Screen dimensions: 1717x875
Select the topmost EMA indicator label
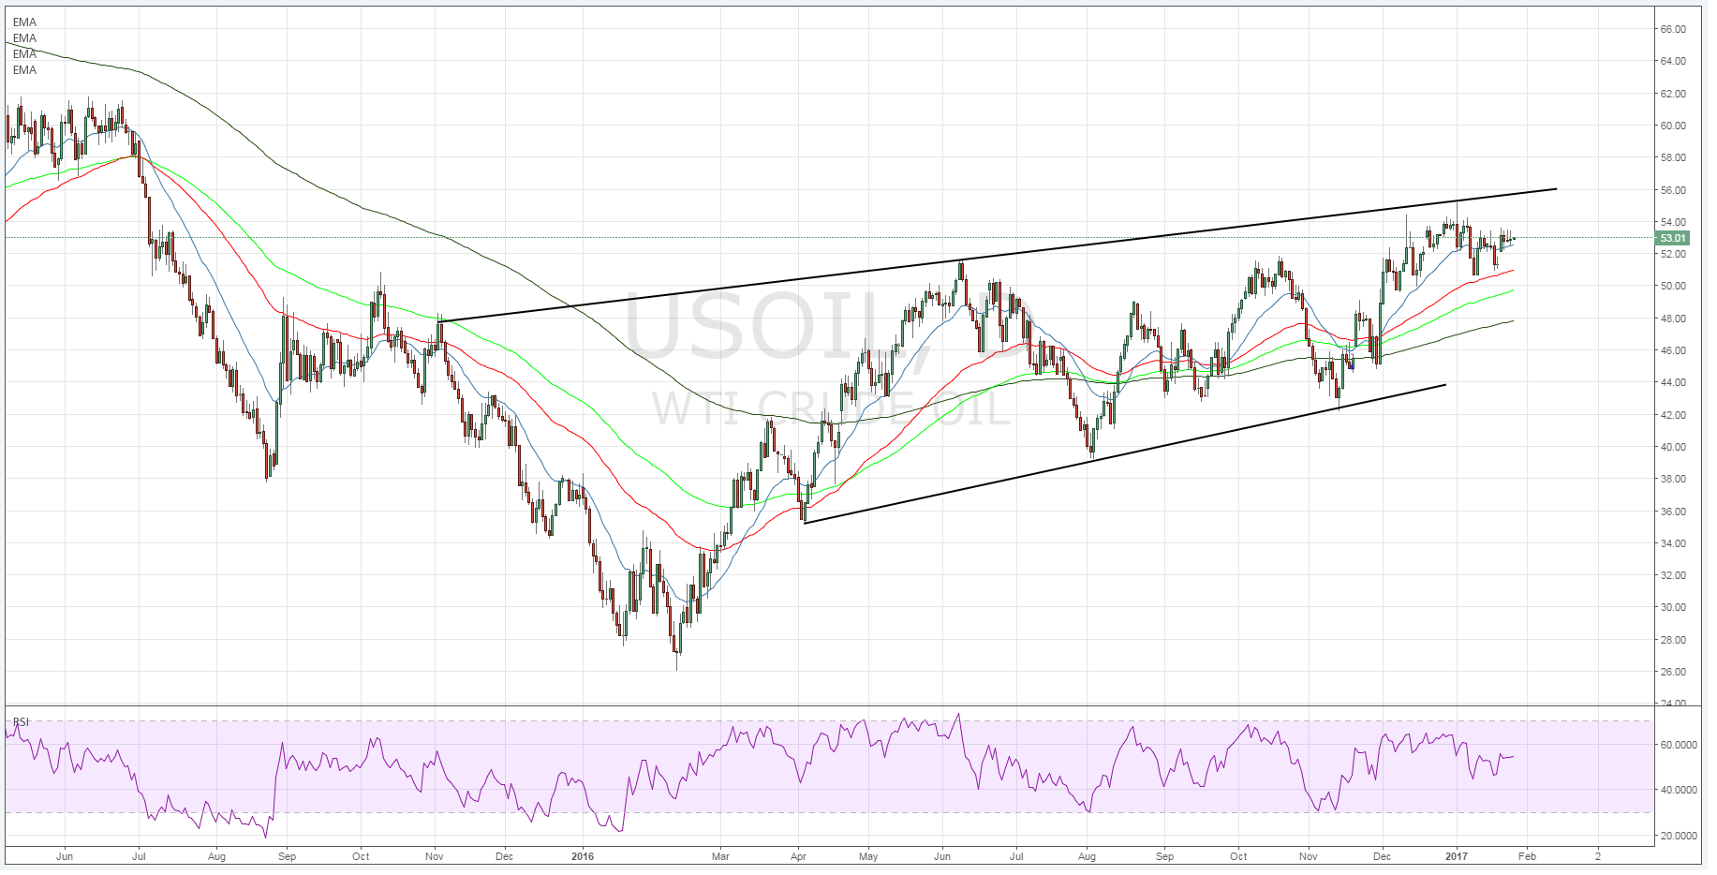click(x=25, y=22)
